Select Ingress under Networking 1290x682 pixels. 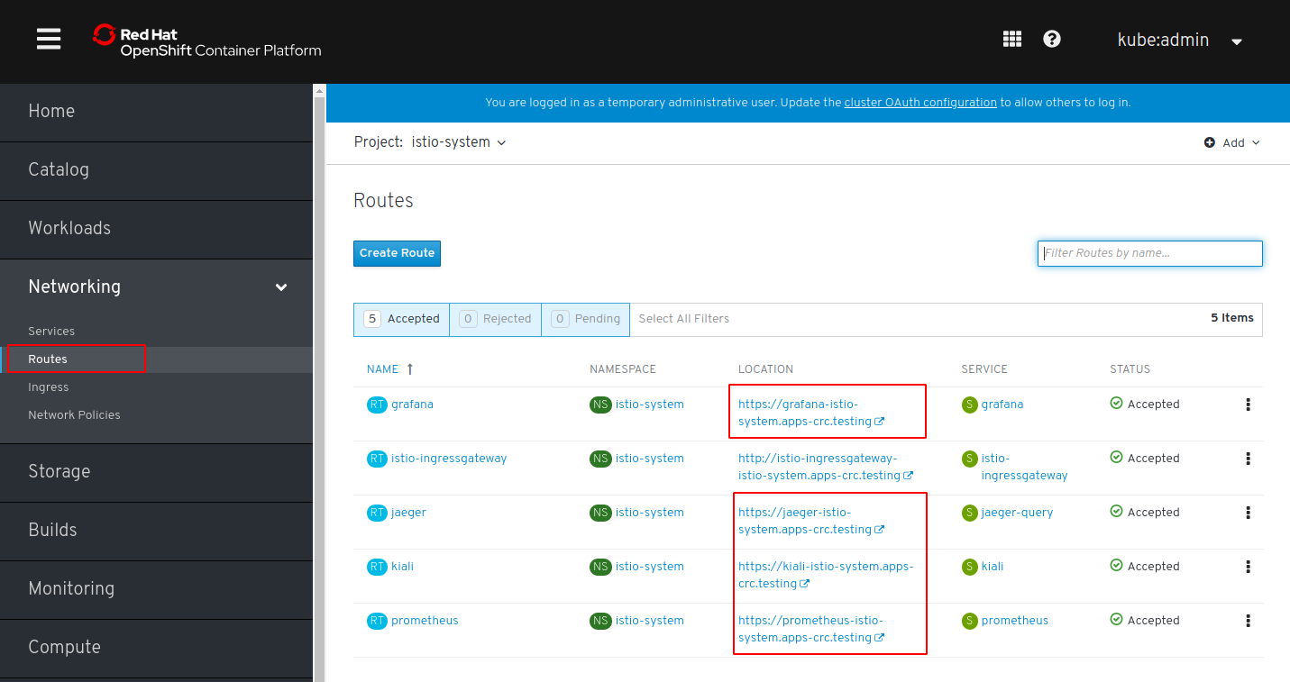[x=49, y=387]
